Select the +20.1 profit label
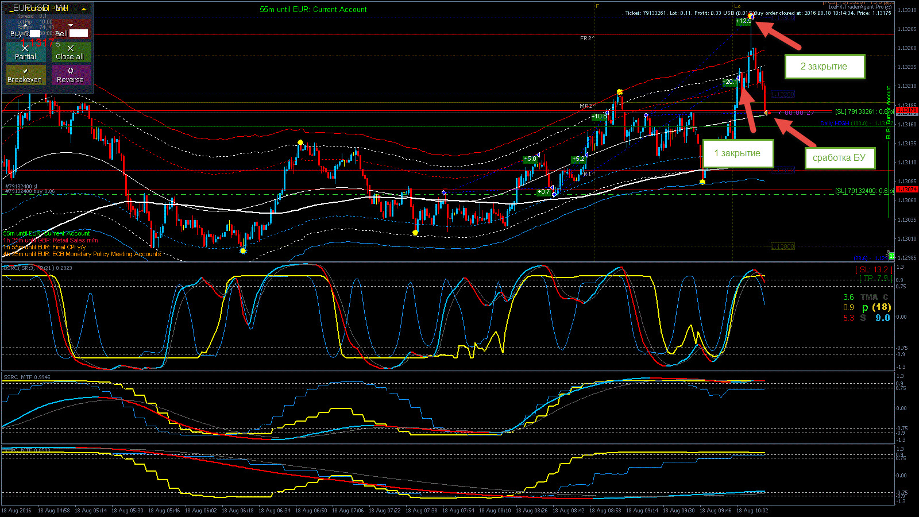This screenshot has width=919, height=517. tap(730, 82)
